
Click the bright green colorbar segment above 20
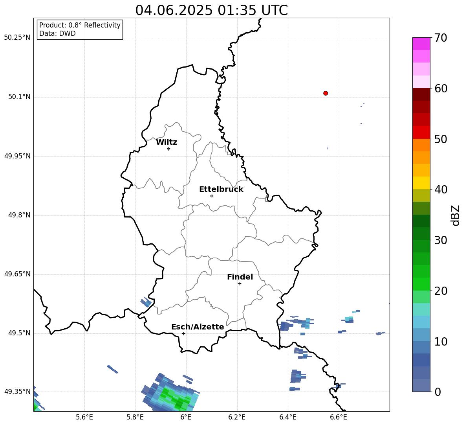click(x=421, y=284)
